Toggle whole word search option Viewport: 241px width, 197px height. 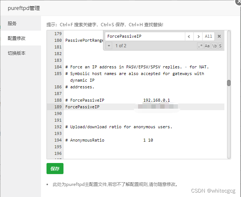click(214, 46)
